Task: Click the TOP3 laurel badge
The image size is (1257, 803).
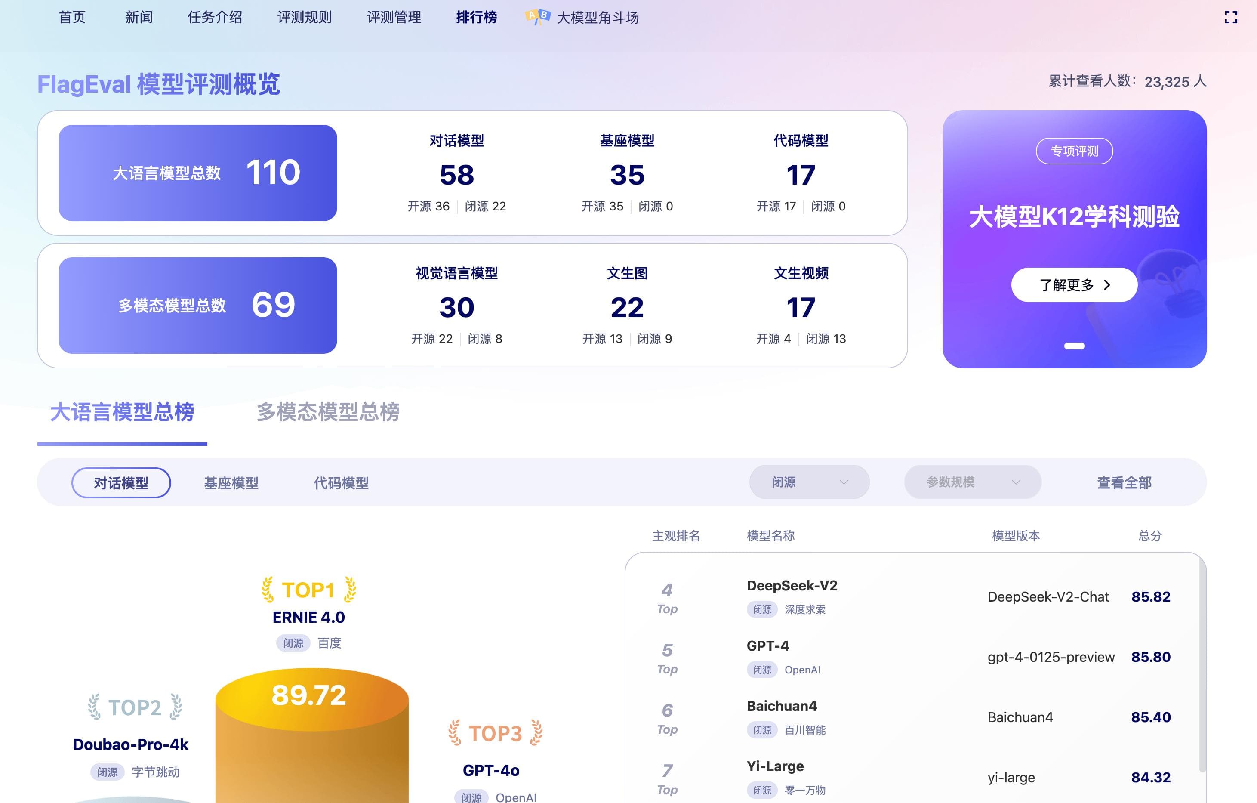Action: [496, 733]
